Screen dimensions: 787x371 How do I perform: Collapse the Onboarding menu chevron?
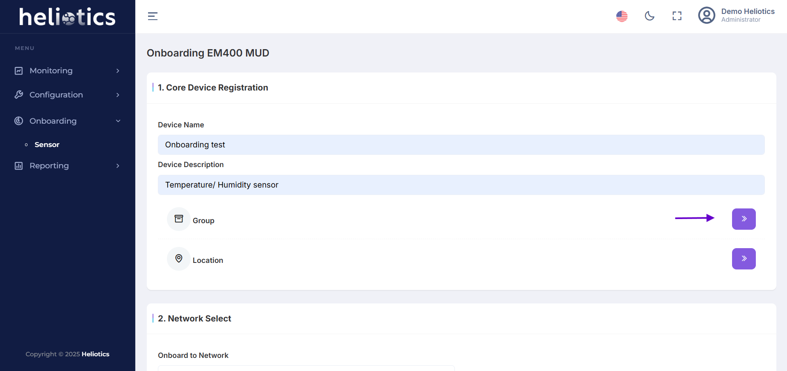(x=118, y=121)
